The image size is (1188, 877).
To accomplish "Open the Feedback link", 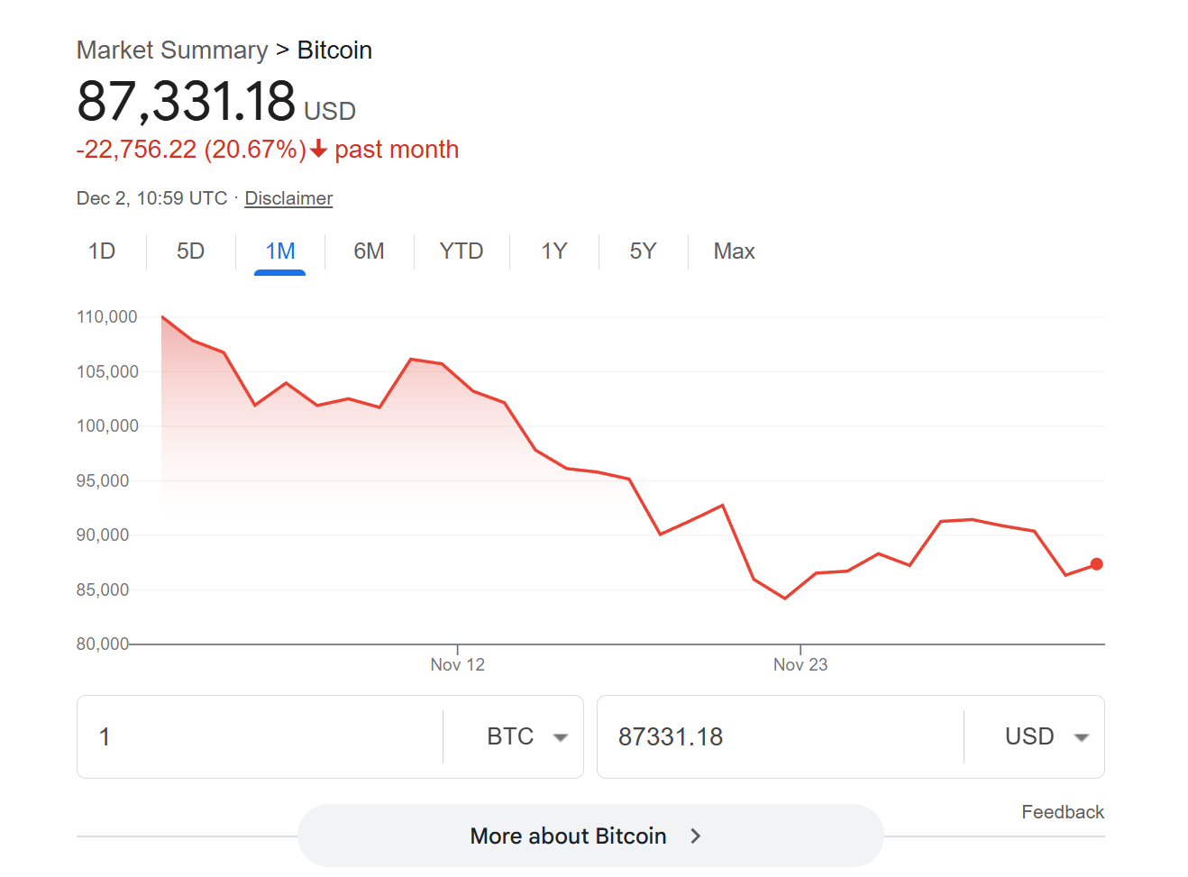I will [x=1062, y=812].
